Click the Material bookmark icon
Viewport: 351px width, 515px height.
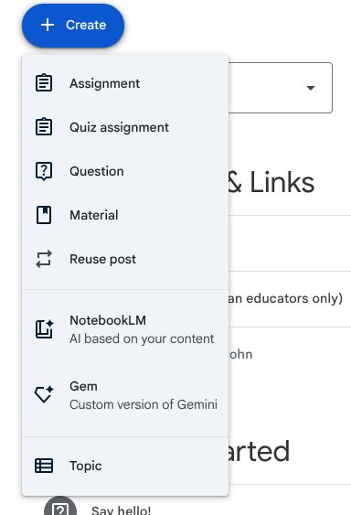click(x=44, y=215)
